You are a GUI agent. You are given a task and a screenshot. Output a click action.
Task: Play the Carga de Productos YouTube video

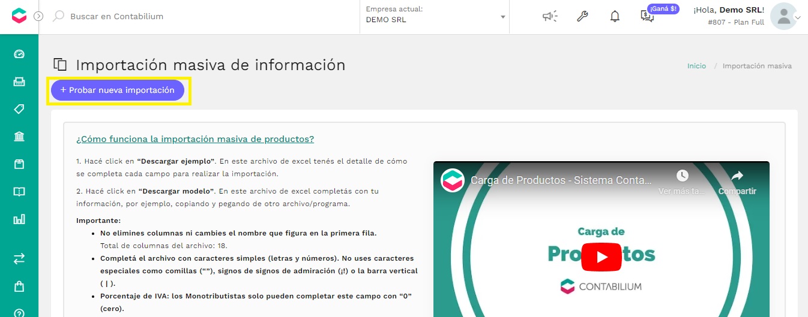(x=601, y=258)
